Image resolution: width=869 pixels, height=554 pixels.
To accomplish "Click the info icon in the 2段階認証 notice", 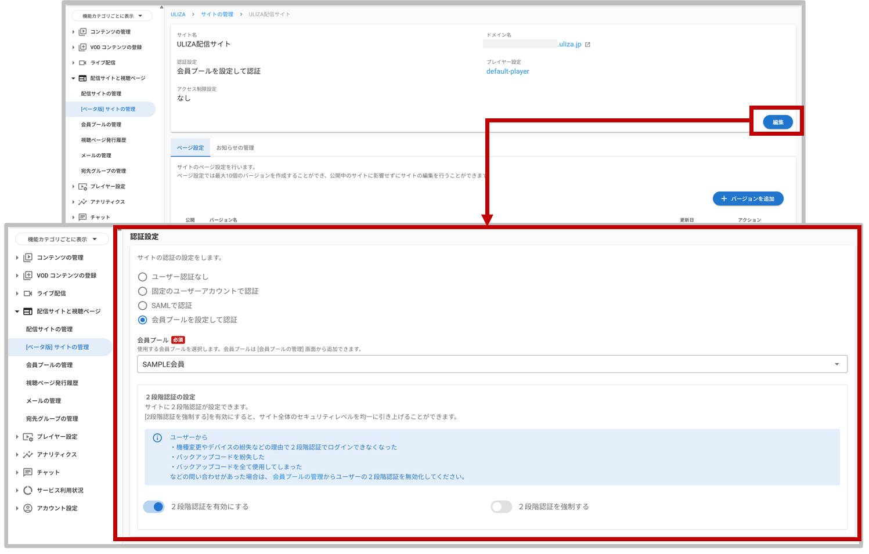I will point(157,438).
